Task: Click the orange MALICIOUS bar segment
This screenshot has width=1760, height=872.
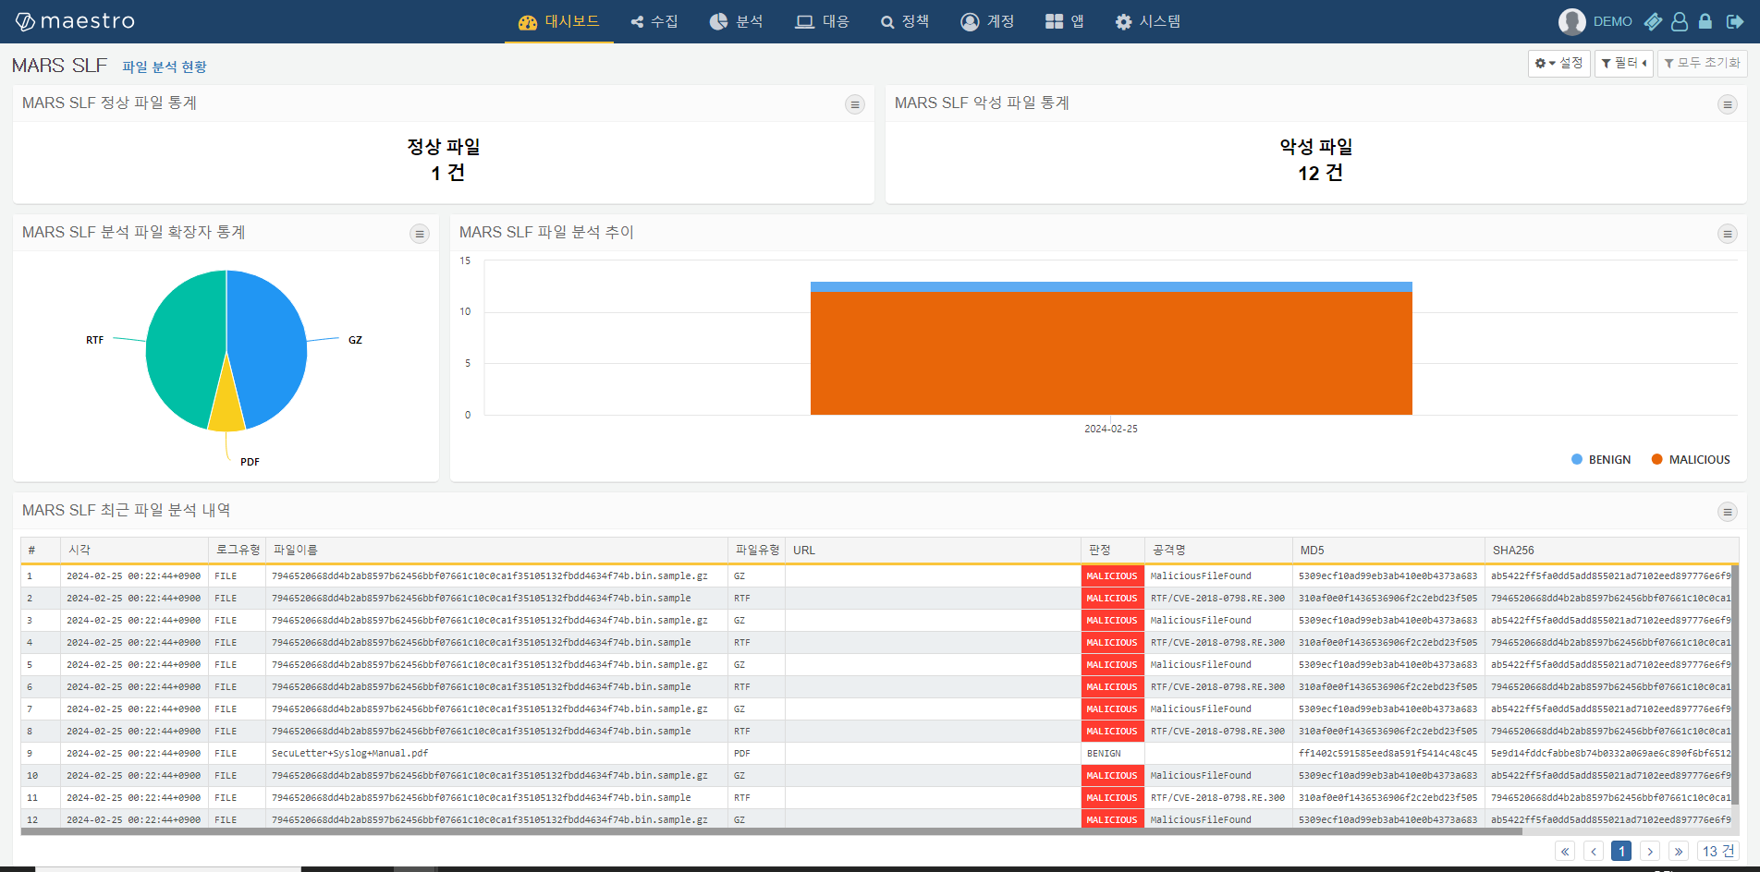Action: coord(1111,353)
